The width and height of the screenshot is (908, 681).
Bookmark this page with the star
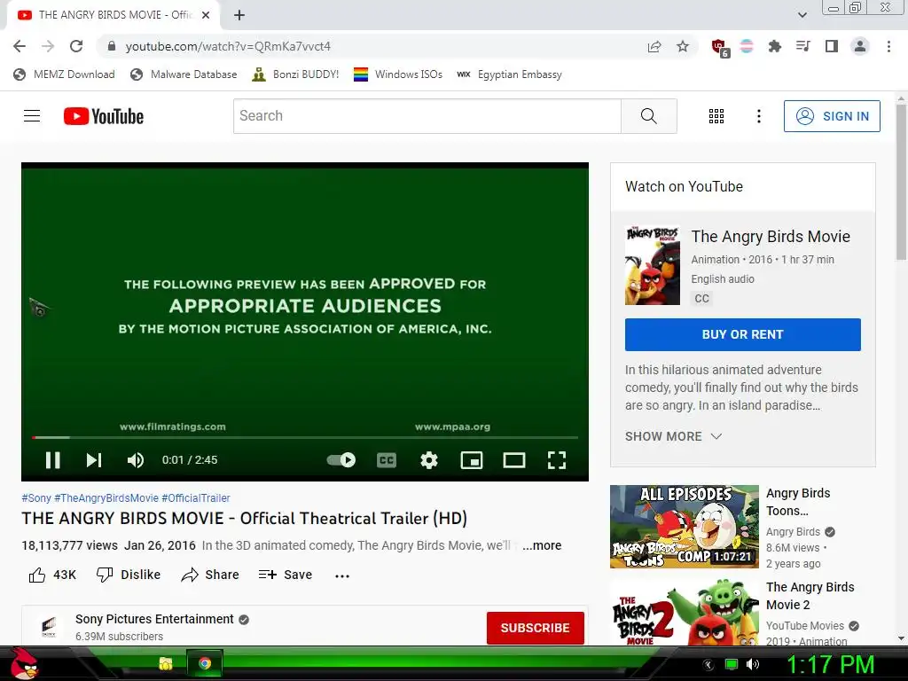[683, 46]
